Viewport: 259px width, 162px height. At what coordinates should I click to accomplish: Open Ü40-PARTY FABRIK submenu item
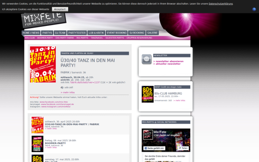pos(65,38)
